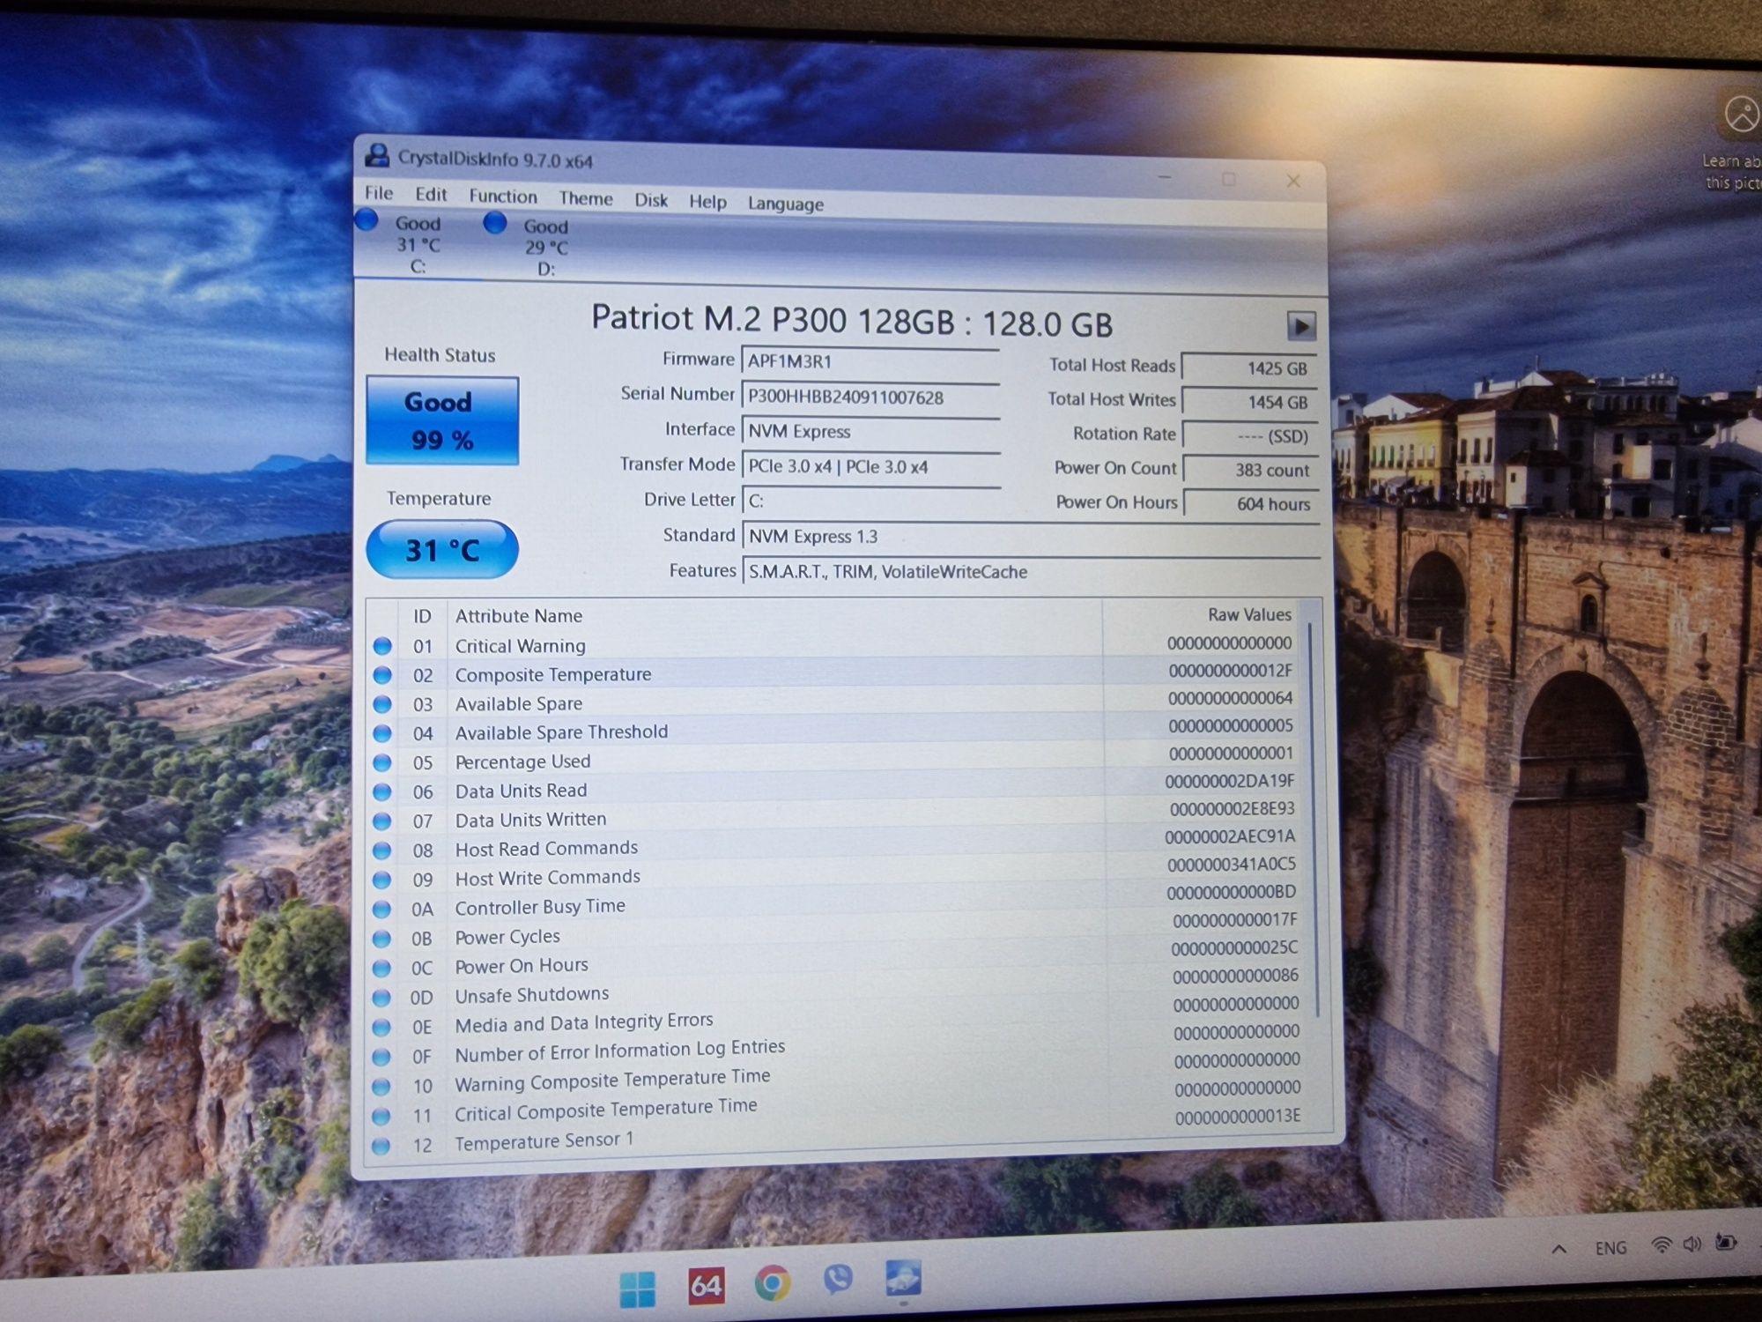
Task: Click the Raw Values column header
Action: tap(1249, 614)
